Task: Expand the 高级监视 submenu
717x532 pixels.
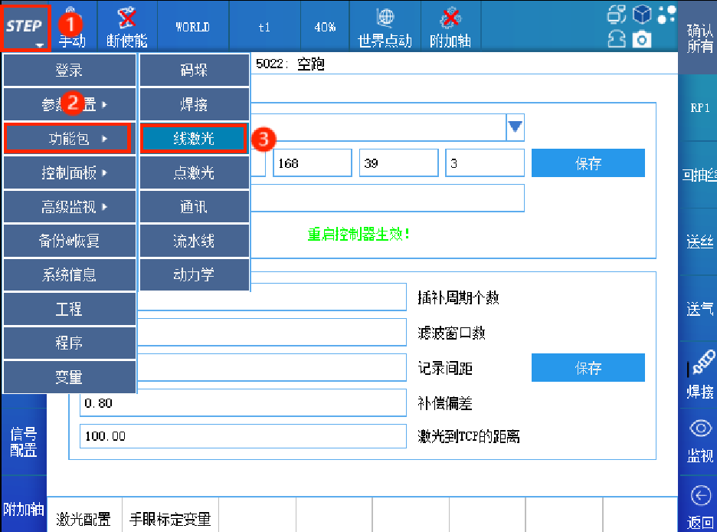Action: (70, 207)
